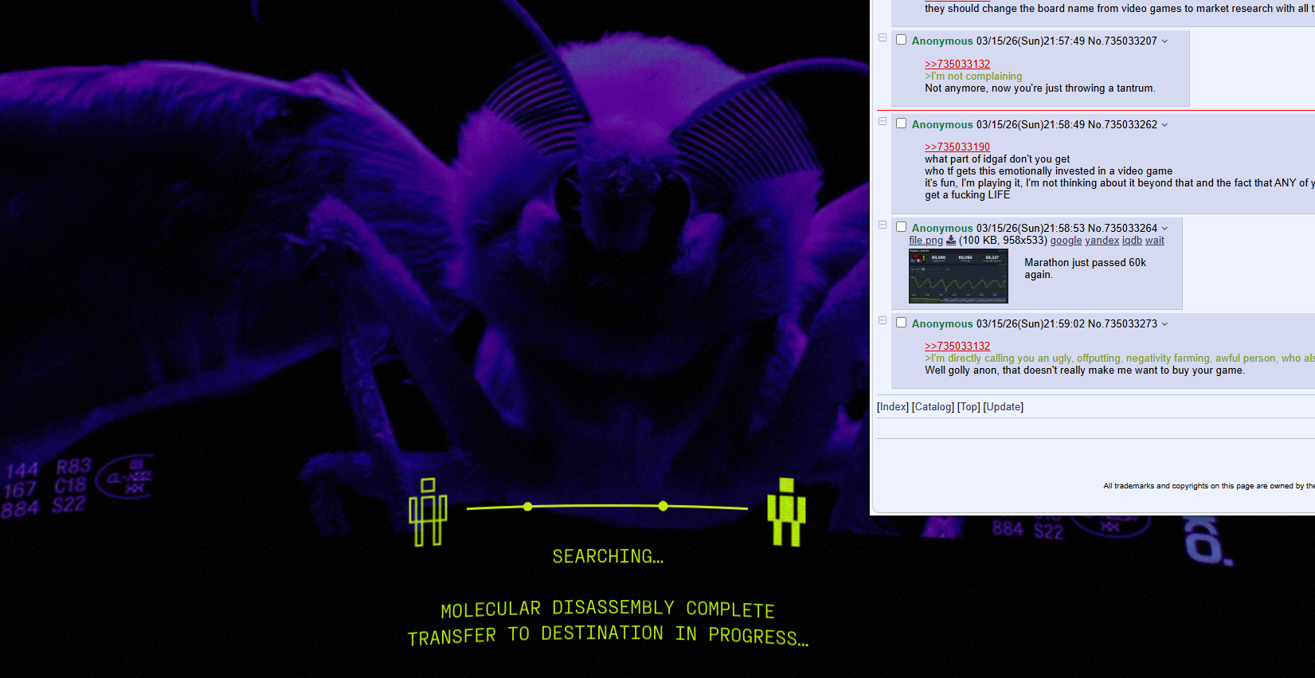Jump to [Top] of the thread
Screen dimensions: 1315x678
click(969, 407)
